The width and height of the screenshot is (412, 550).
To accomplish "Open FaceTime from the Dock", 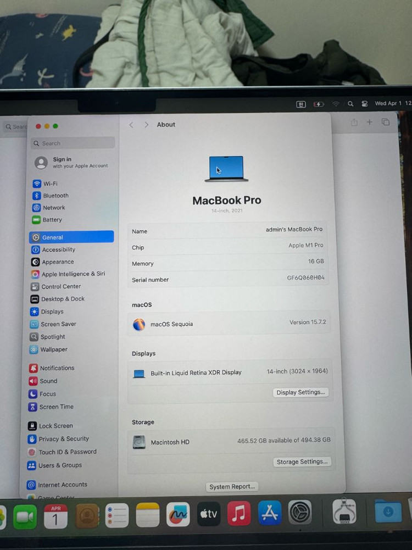I will tap(25, 516).
